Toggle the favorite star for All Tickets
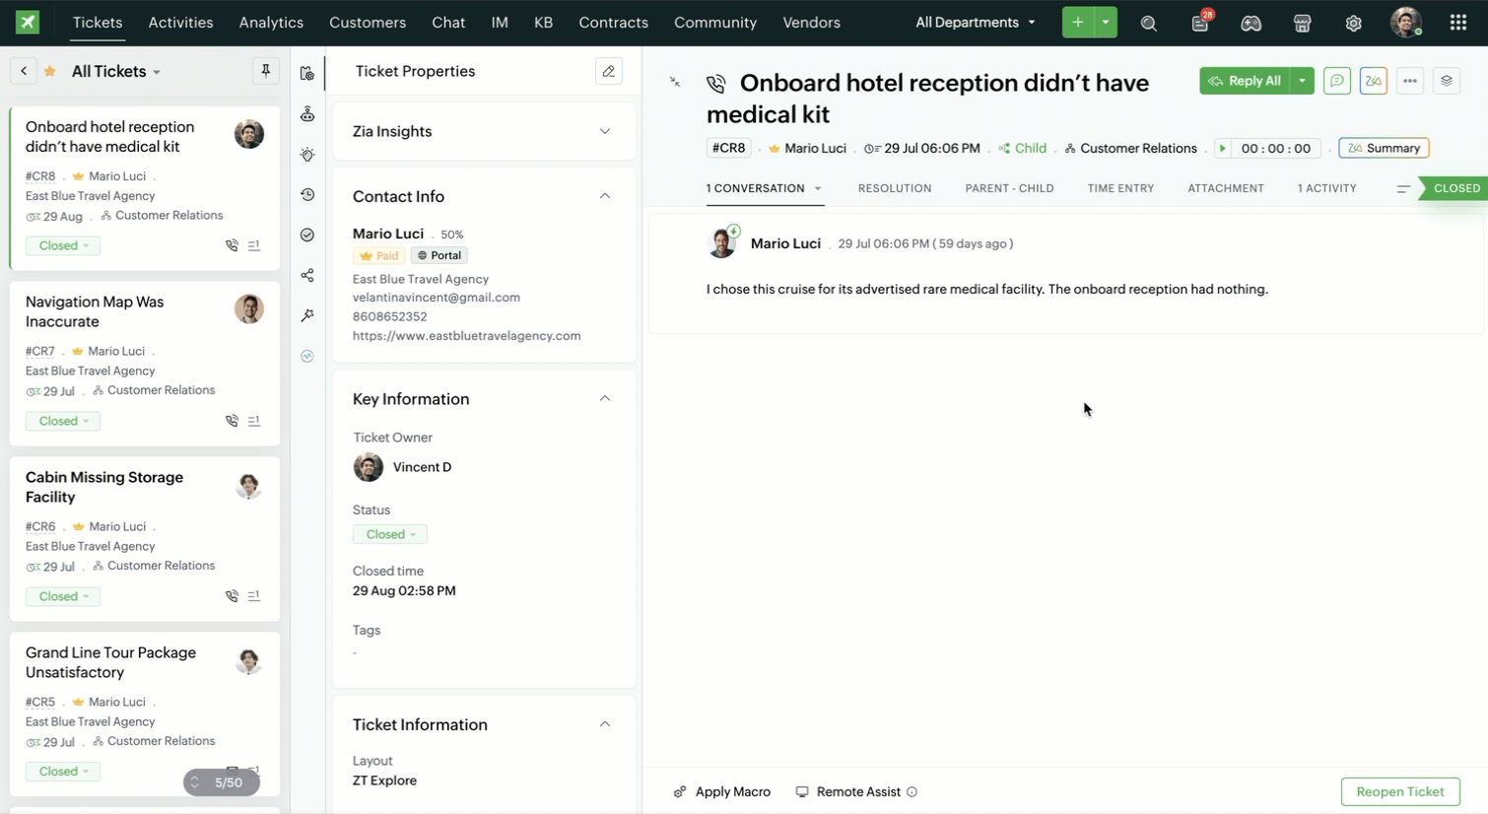This screenshot has height=814, width=1488. (49, 71)
